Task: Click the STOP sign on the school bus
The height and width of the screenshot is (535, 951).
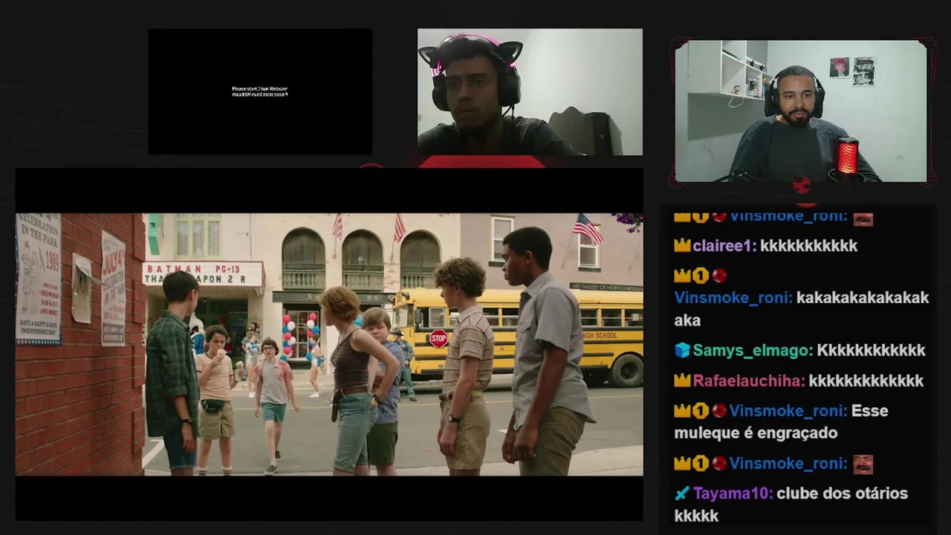Action: tap(438, 338)
